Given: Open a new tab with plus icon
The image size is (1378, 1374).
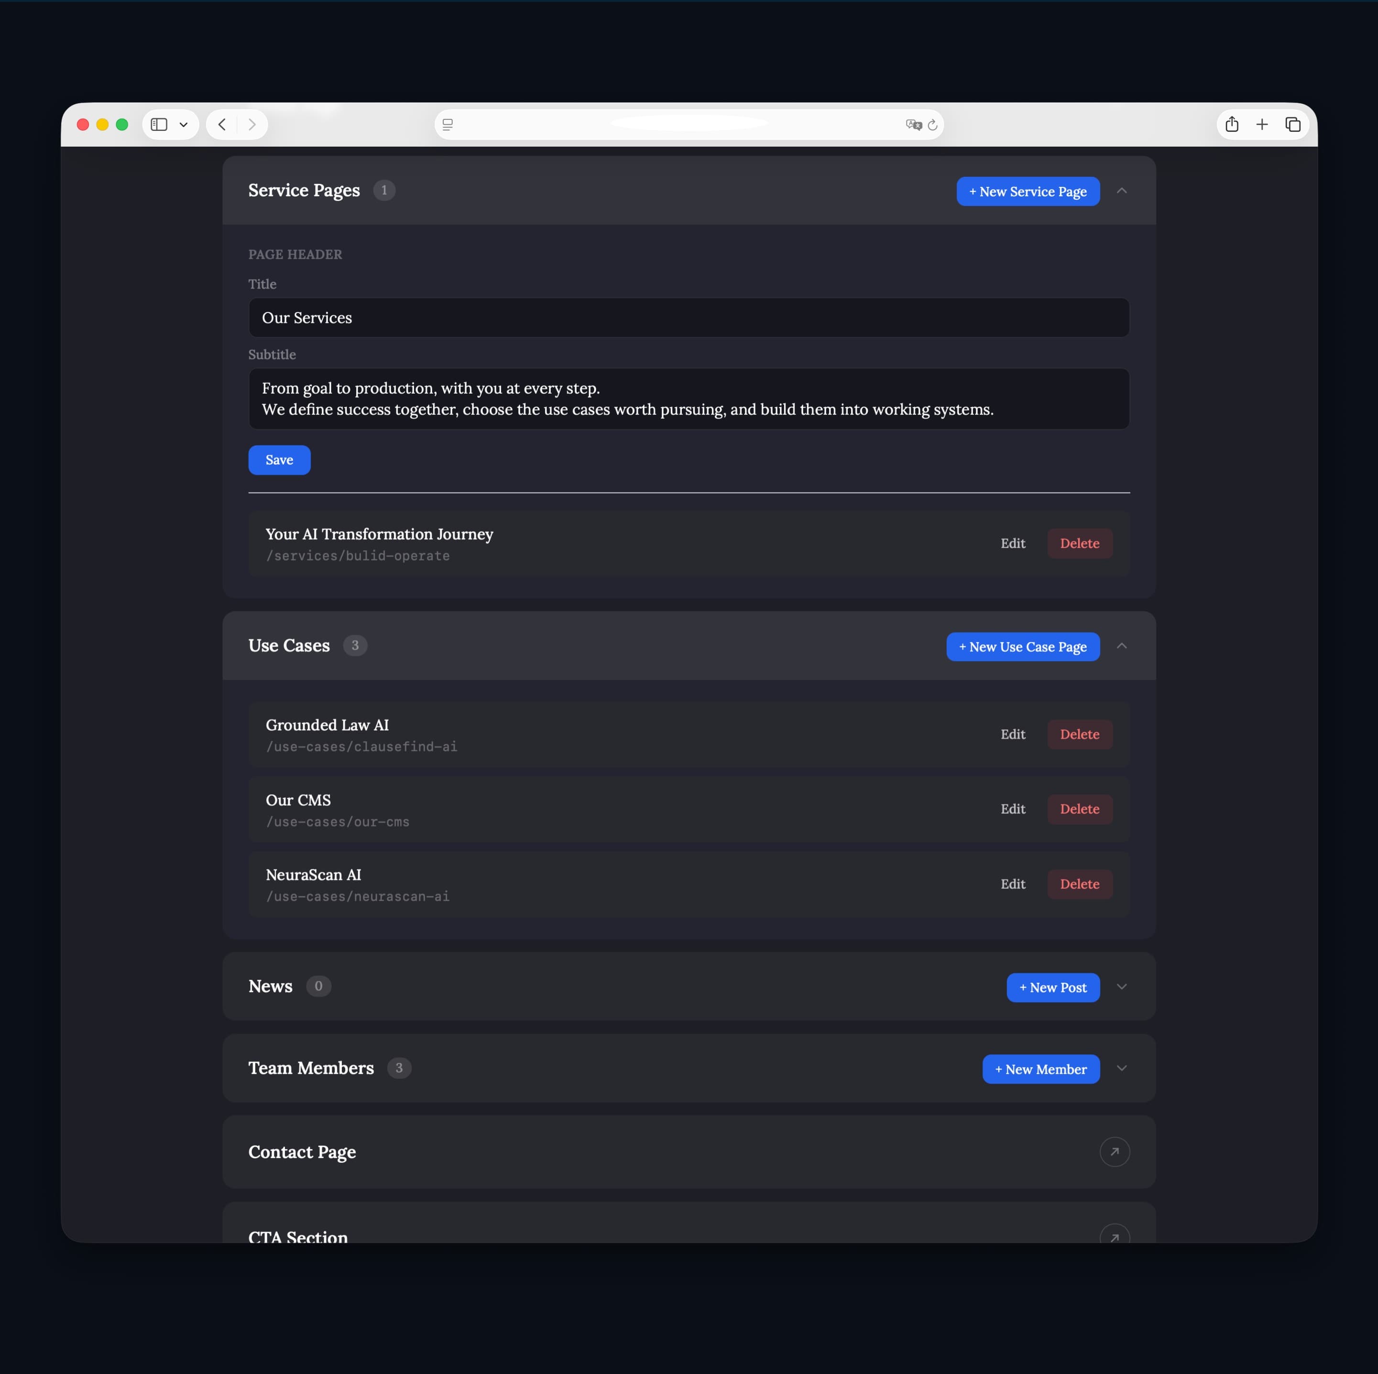Looking at the screenshot, I should click(1262, 125).
